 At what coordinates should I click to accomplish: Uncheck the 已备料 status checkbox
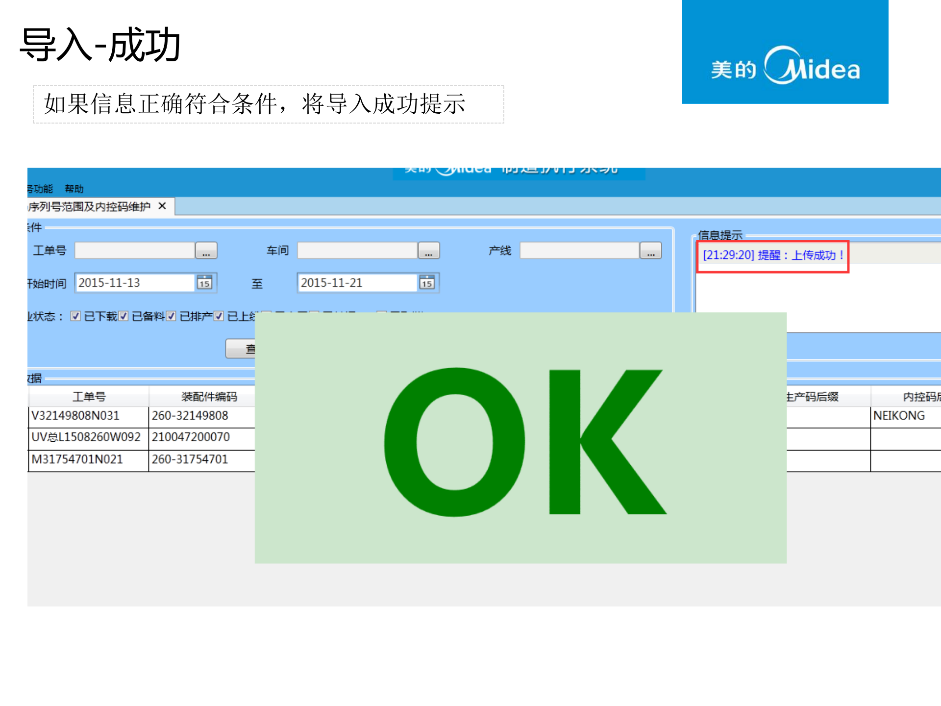[x=124, y=316]
